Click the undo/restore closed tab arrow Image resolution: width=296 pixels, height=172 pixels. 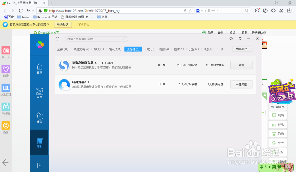[x=28, y=11]
